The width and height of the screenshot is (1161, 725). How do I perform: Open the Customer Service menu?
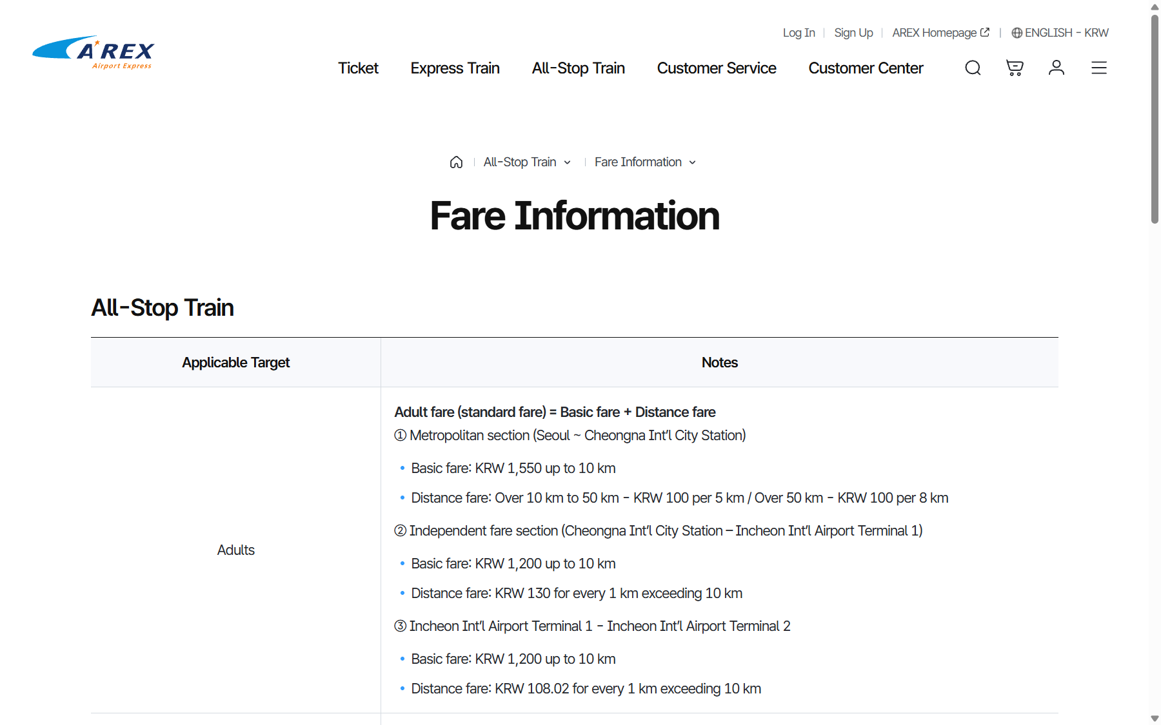coord(717,68)
